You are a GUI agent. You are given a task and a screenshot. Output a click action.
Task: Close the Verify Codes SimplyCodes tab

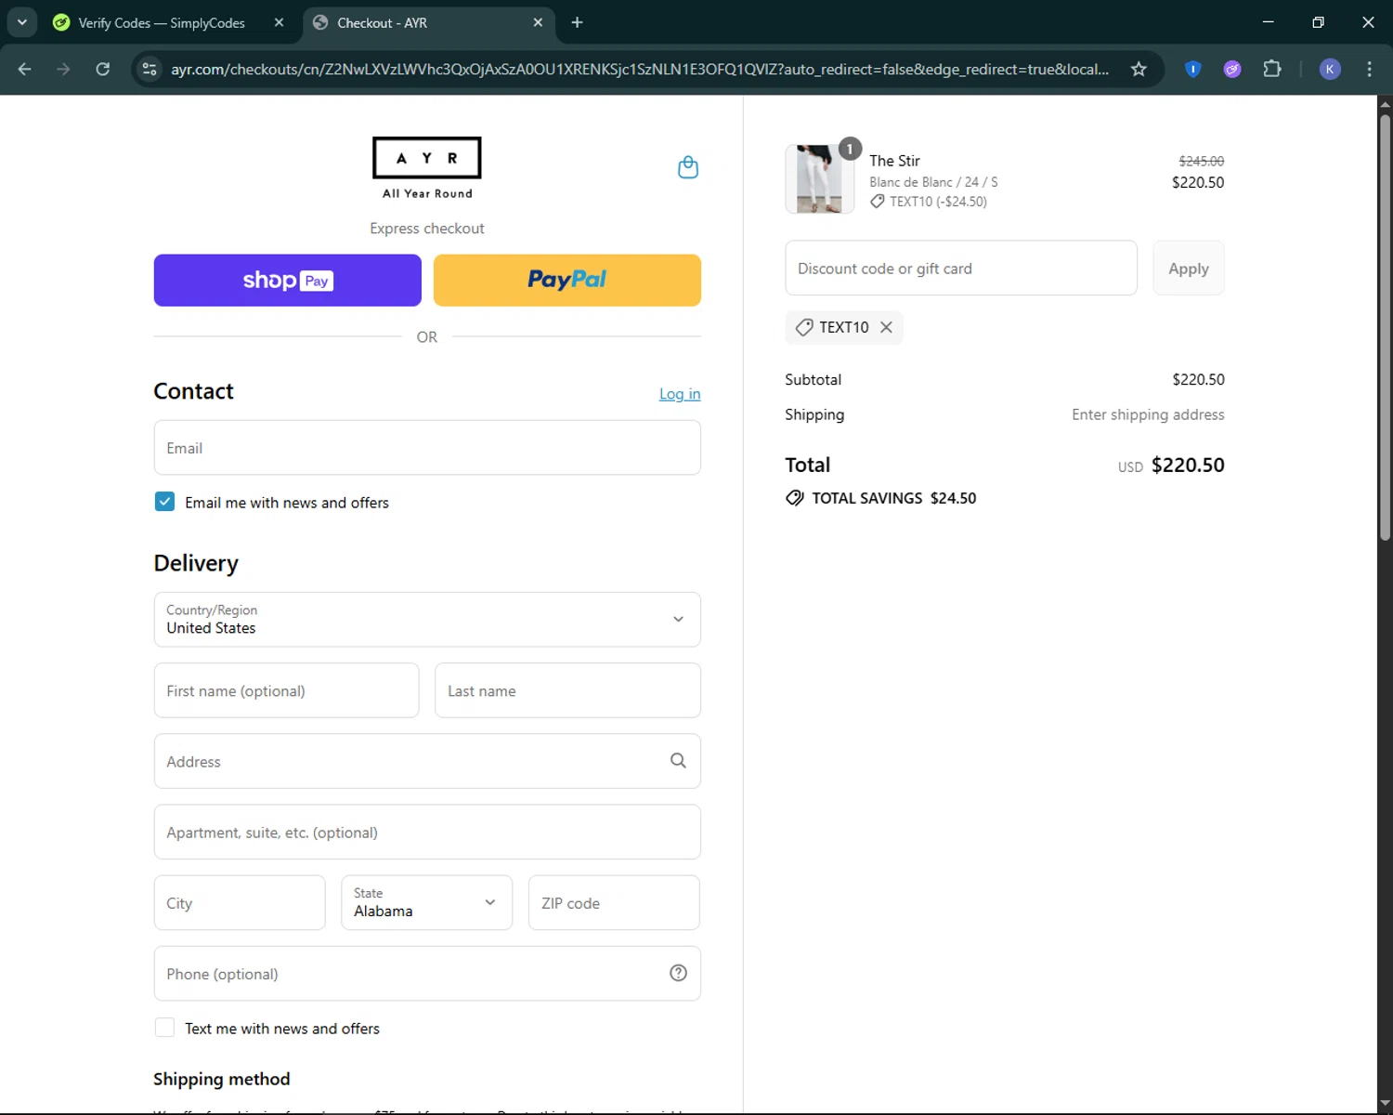(x=279, y=22)
